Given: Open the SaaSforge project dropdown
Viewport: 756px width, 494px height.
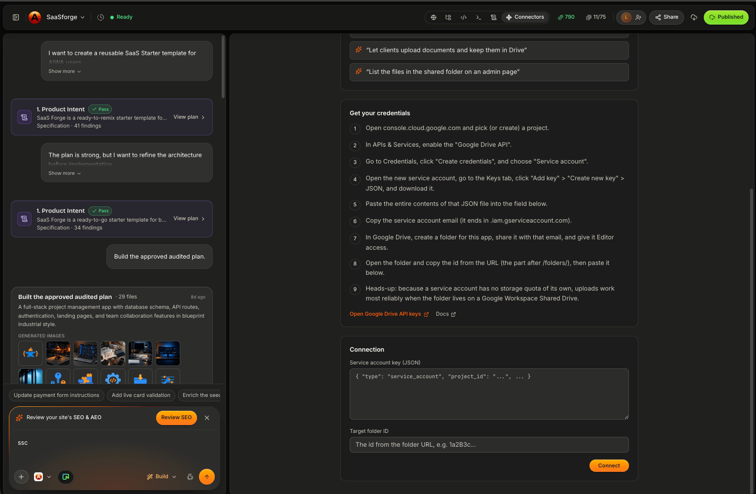Looking at the screenshot, I should pos(66,17).
